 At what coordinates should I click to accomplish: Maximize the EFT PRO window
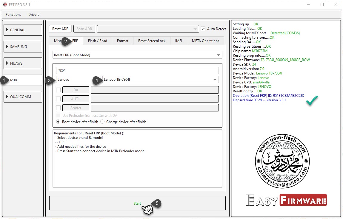pos(322,4)
